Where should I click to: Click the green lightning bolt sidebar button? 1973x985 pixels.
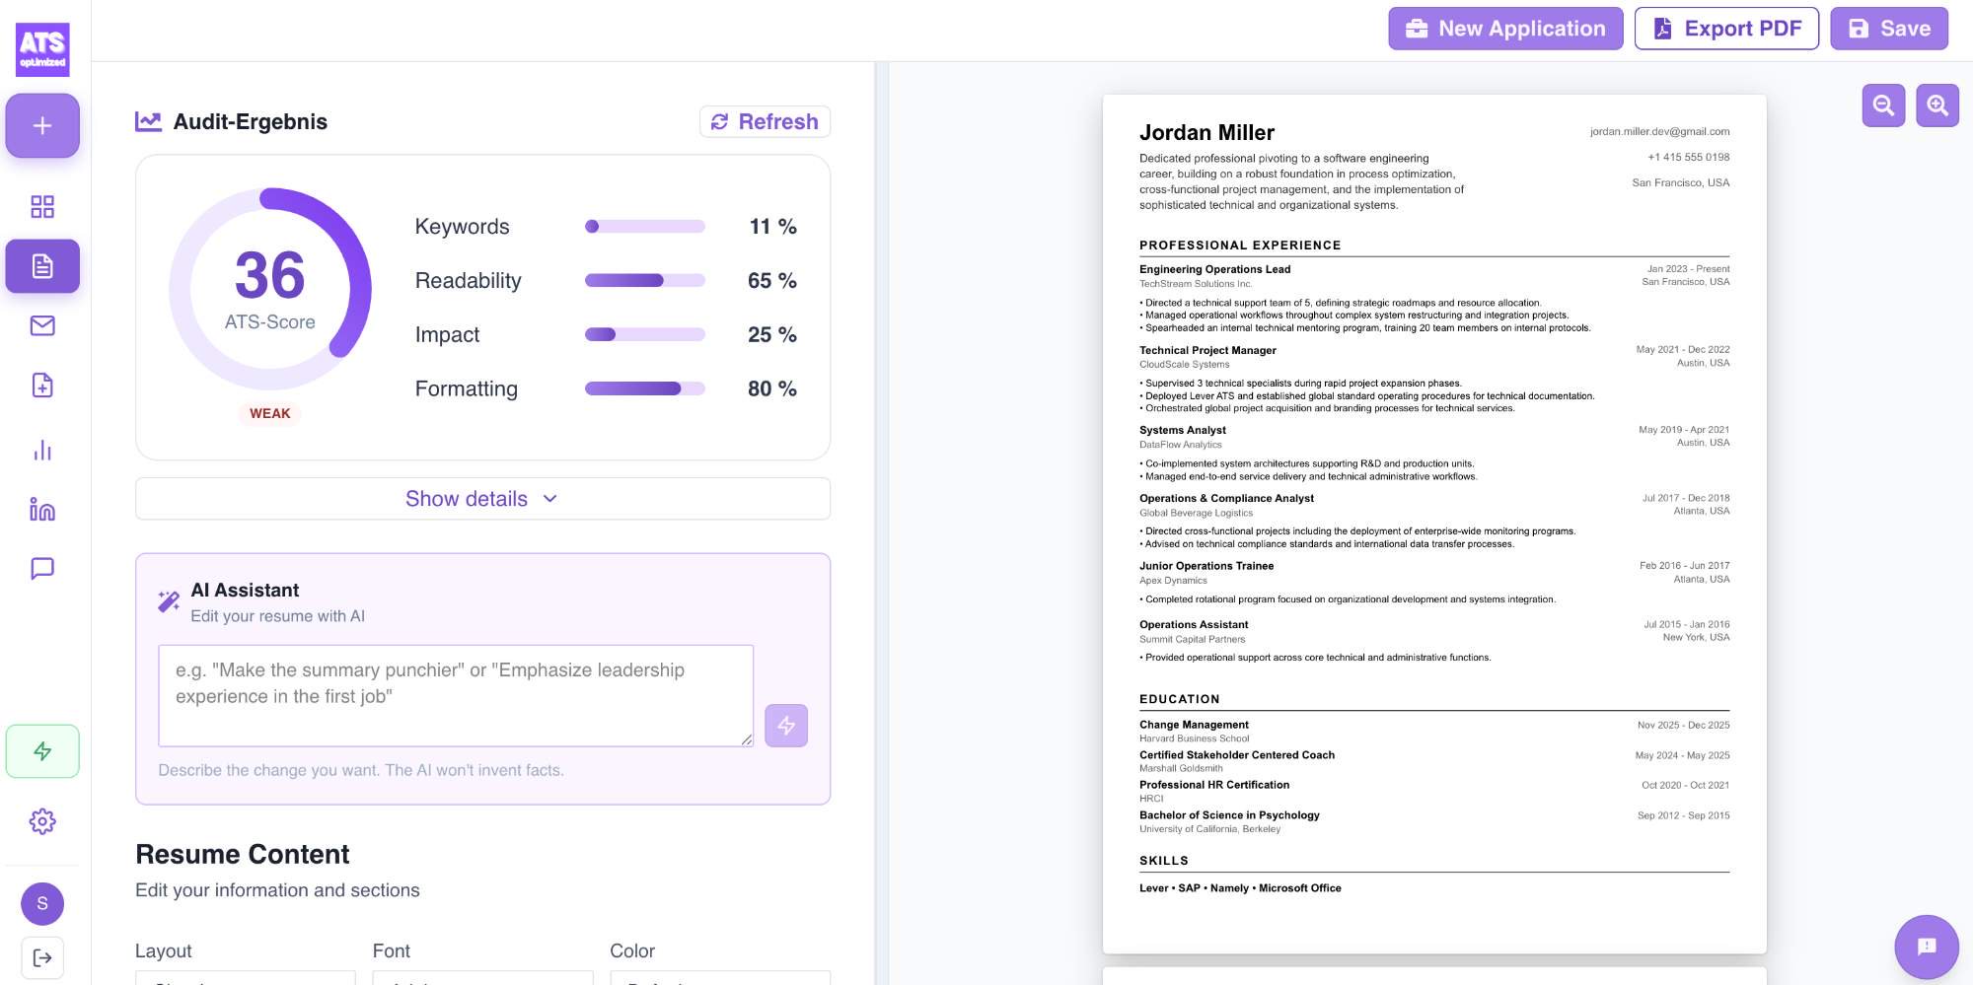[x=42, y=751]
